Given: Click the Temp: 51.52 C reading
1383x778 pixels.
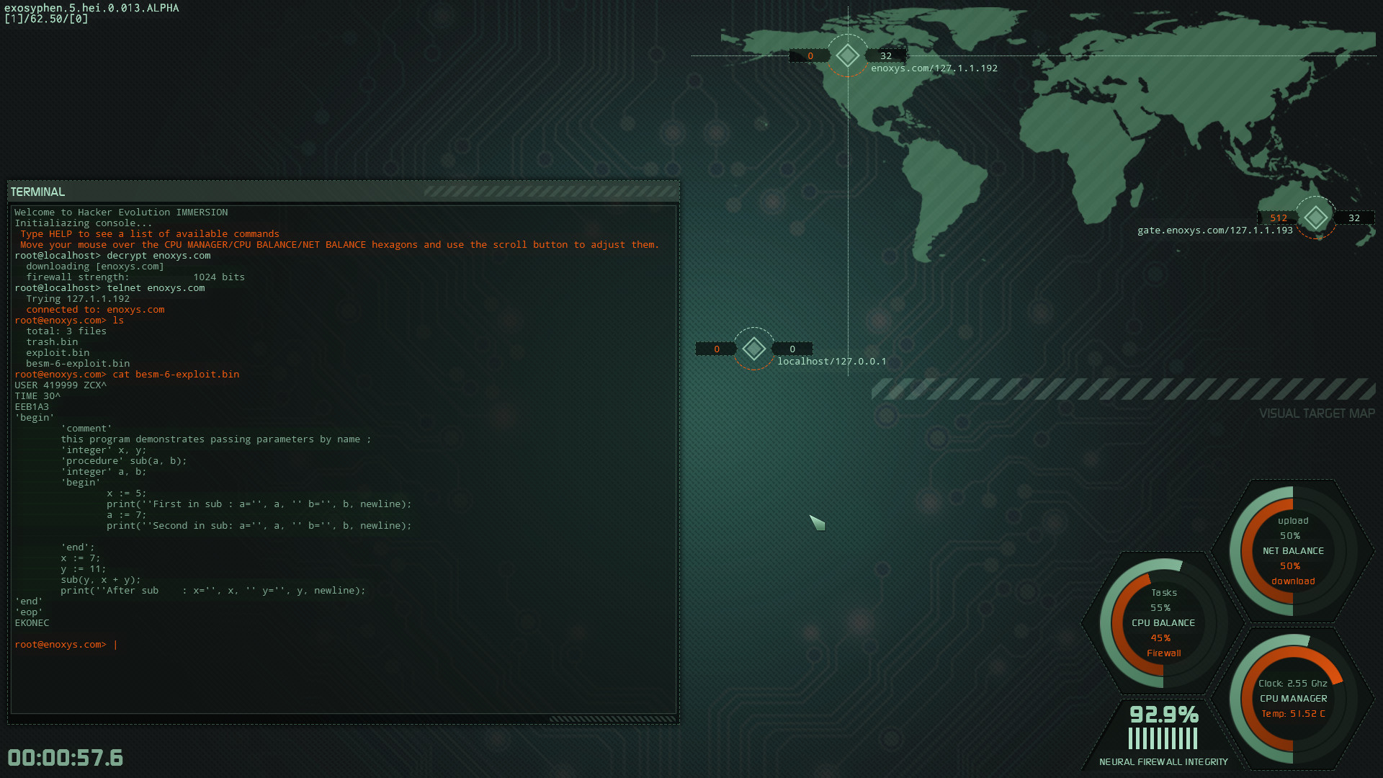Looking at the screenshot, I should point(1293,714).
